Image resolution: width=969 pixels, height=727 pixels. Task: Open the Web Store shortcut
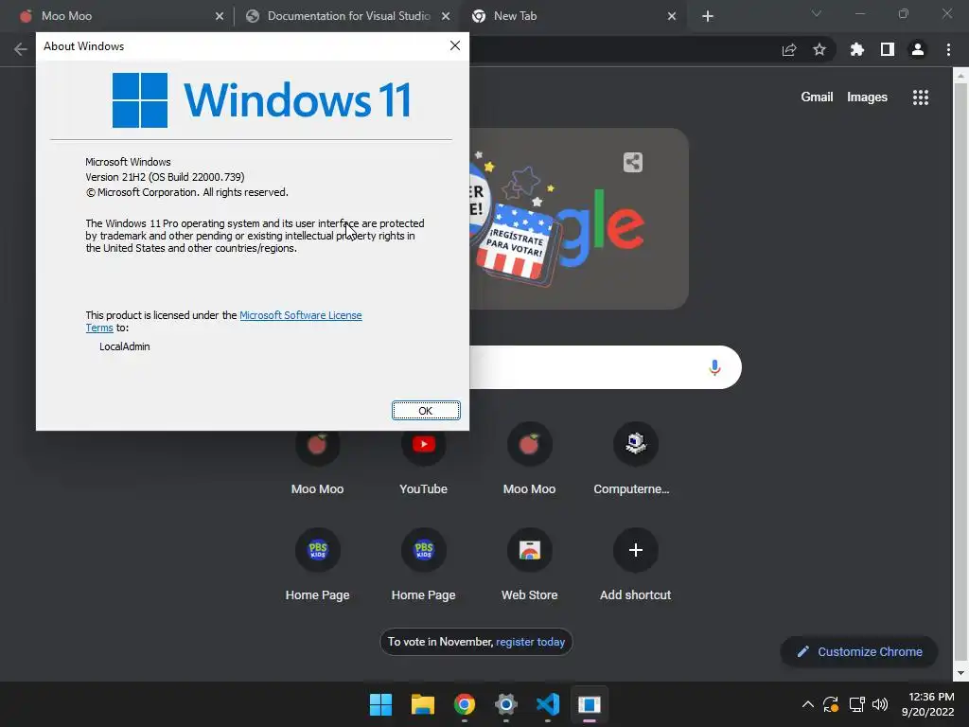[x=529, y=564]
